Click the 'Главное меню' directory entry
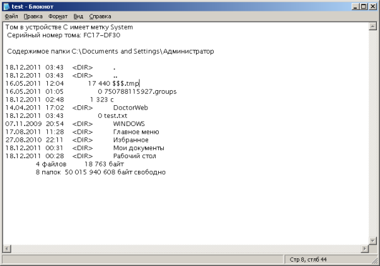The height and width of the screenshot is (266, 380). pyautogui.click(x=136, y=132)
